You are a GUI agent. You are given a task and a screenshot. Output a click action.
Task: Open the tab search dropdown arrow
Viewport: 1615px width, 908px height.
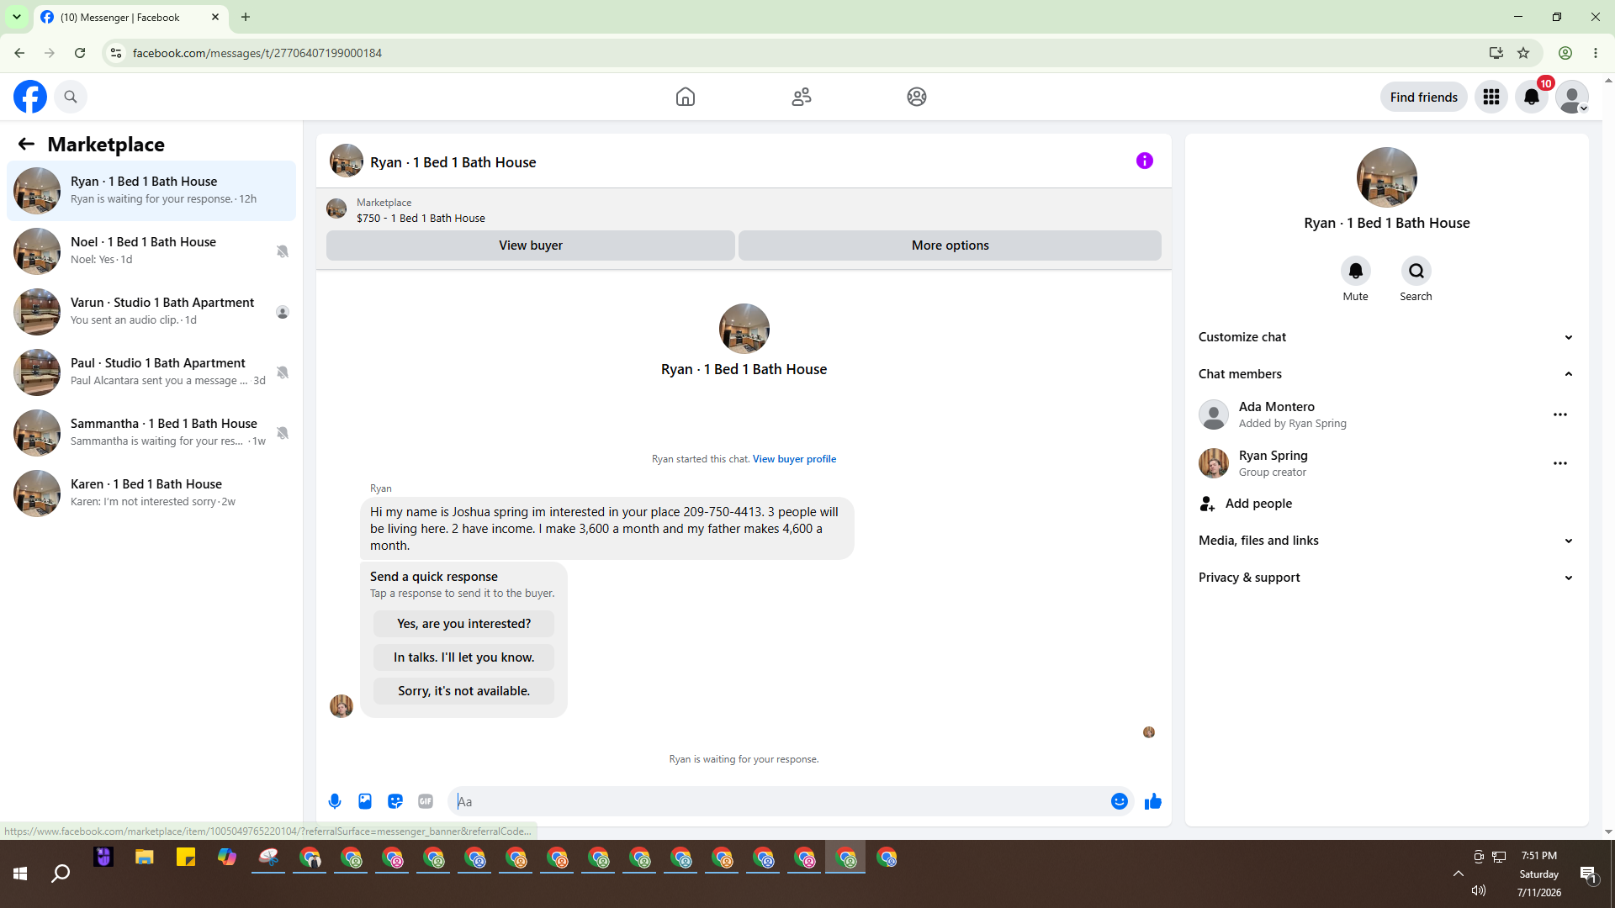pos(17,17)
